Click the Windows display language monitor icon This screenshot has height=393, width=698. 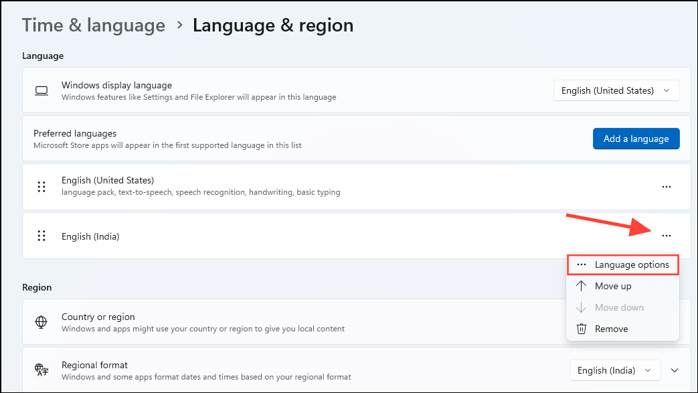click(x=41, y=90)
